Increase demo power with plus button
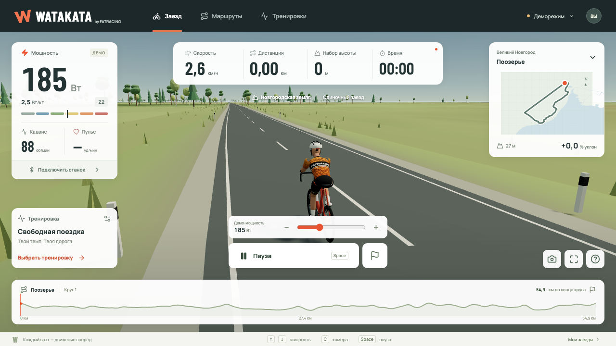 [x=376, y=227]
